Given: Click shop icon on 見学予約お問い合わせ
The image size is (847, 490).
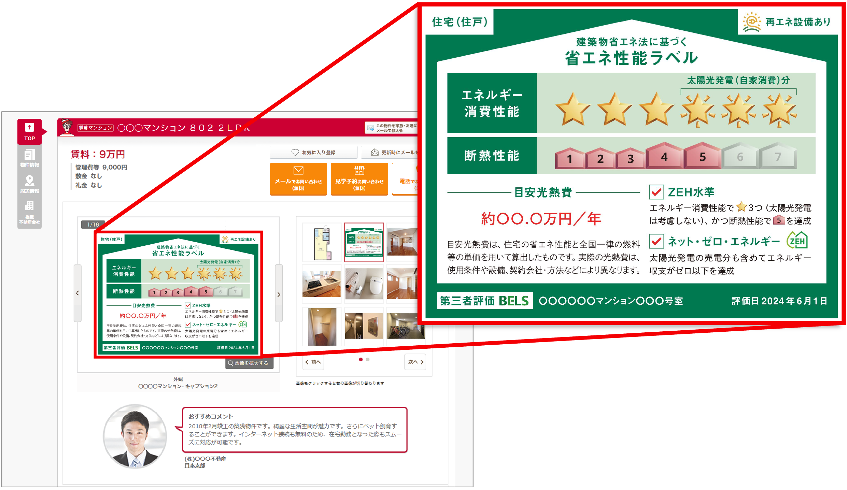Looking at the screenshot, I should [x=359, y=171].
